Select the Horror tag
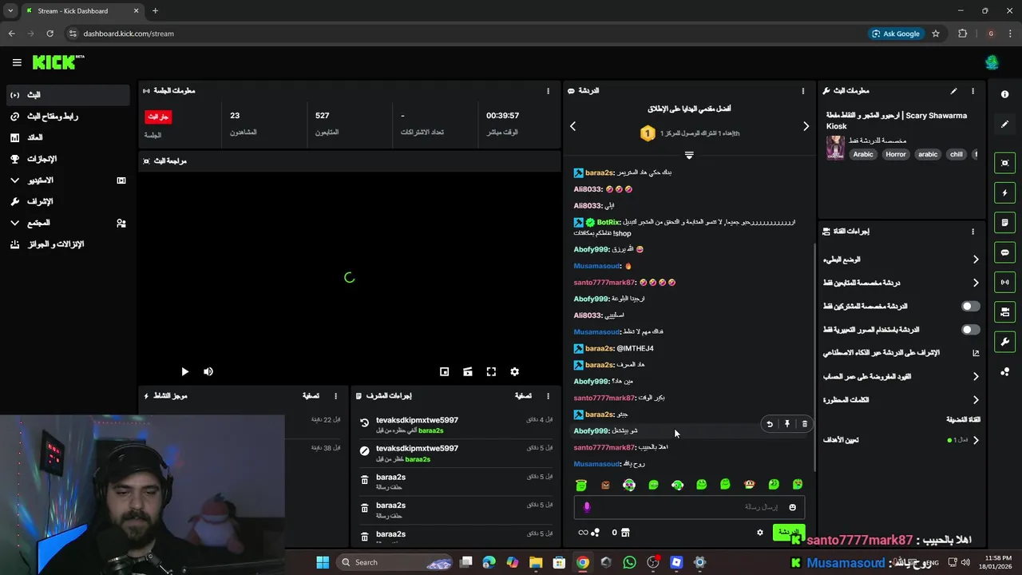This screenshot has width=1022, height=575. point(896,154)
